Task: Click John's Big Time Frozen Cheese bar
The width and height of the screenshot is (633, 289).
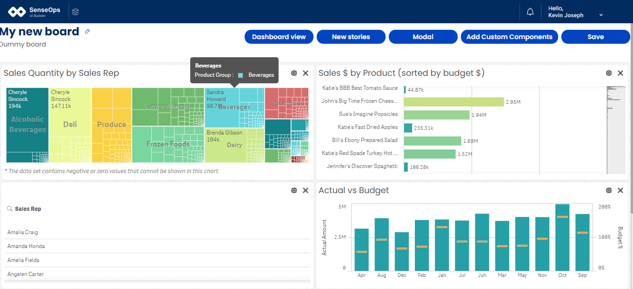Action: pyautogui.click(x=454, y=101)
